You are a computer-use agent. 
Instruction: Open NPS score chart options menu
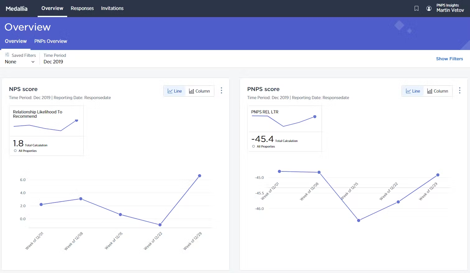click(221, 90)
